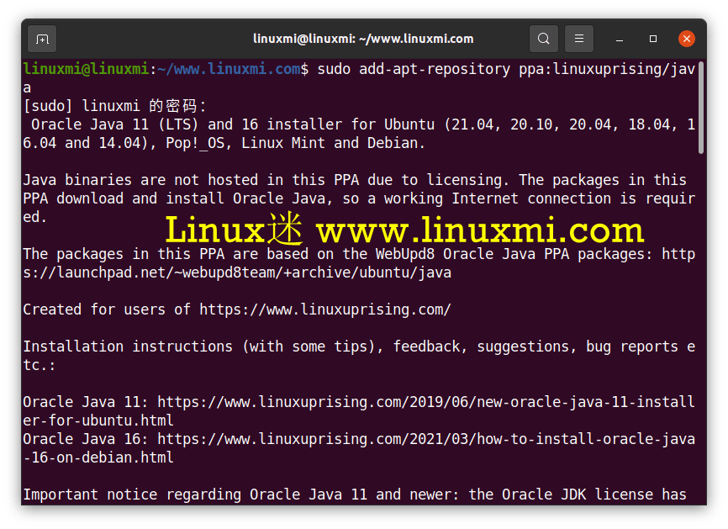The width and height of the screenshot is (728, 529).
Task: Click the restore window control
Action: pyautogui.click(x=652, y=39)
